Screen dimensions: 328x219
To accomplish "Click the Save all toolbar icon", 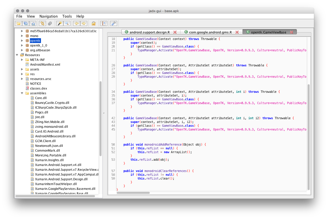I will coord(25,24).
